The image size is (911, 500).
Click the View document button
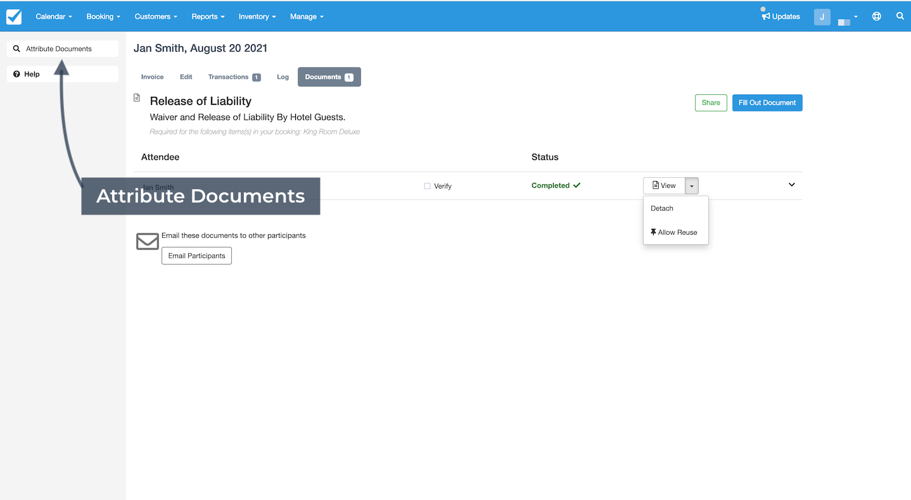coord(664,185)
